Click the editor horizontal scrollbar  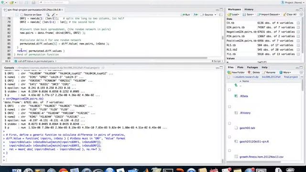click(x=110, y=58)
